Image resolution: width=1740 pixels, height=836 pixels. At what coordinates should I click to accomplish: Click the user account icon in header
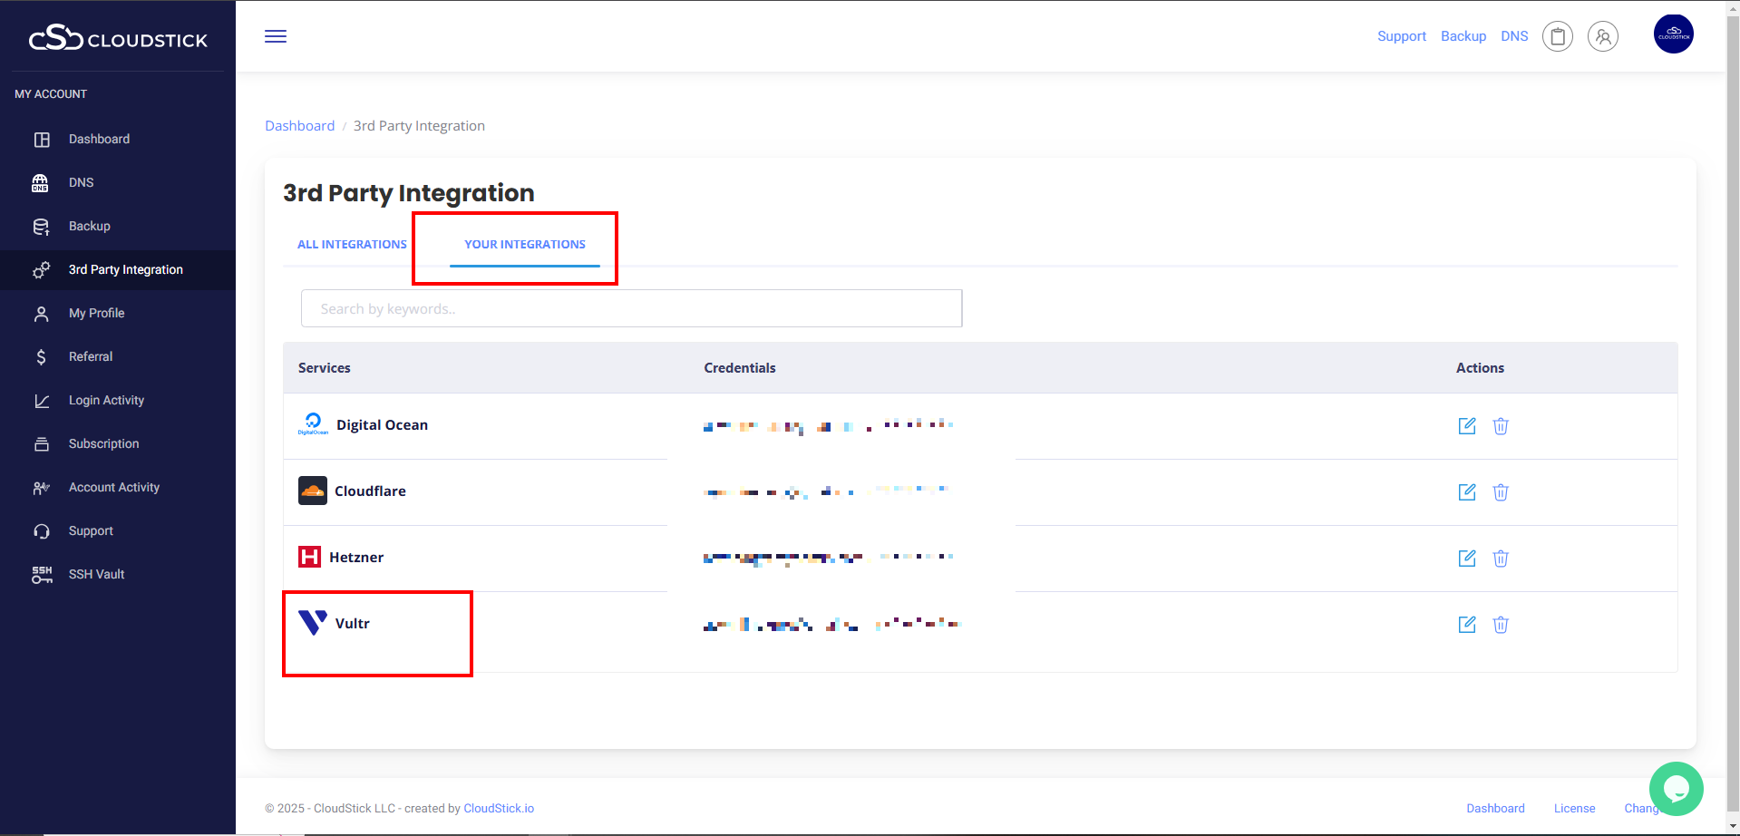pyautogui.click(x=1602, y=36)
